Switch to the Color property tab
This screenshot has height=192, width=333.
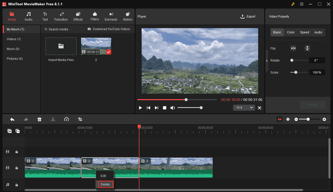(291, 32)
